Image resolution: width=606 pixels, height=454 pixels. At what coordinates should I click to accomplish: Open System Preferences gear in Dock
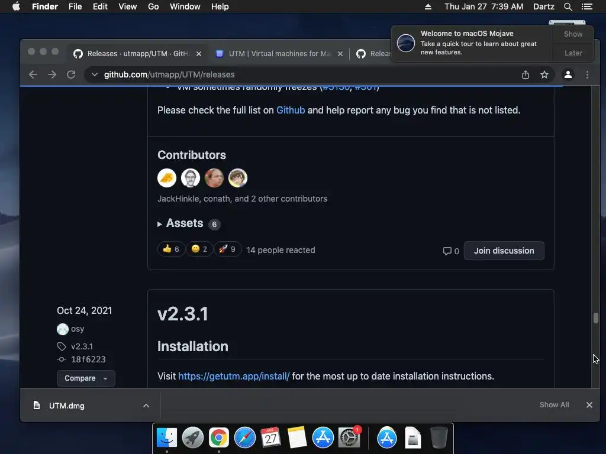coord(349,438)
